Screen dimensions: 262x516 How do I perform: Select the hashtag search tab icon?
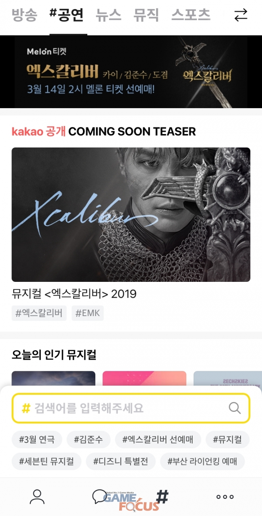[x=162, y=497]
